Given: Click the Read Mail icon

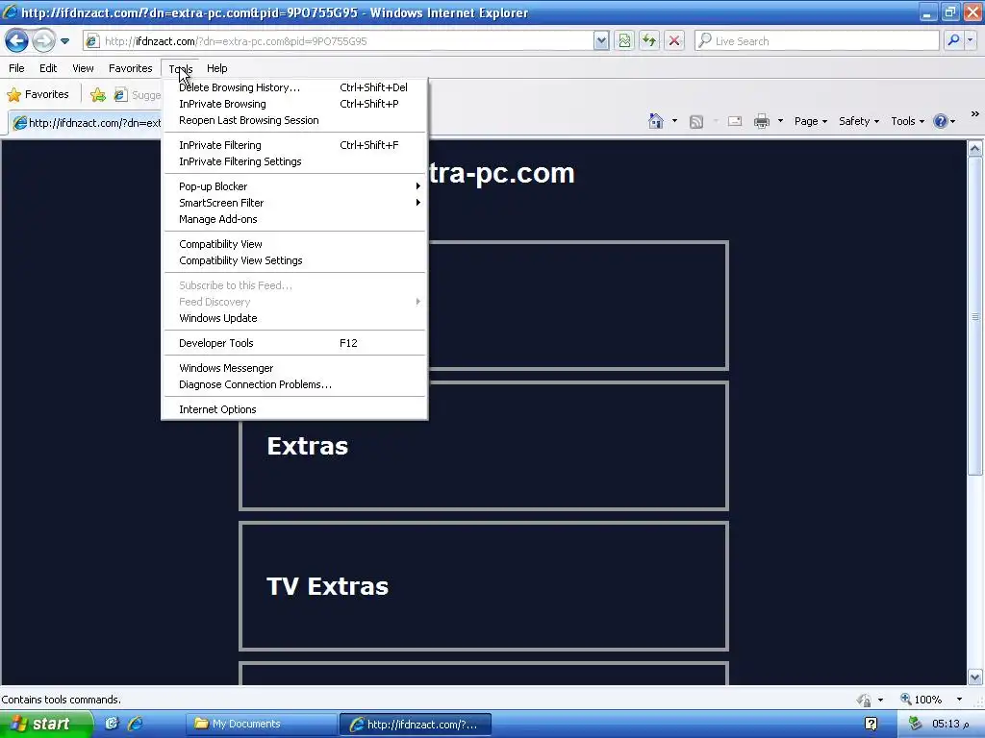Looking at the screenshot, I should point(735,121).
